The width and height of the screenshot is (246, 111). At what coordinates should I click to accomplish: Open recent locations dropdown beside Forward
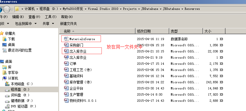[12, 10]
